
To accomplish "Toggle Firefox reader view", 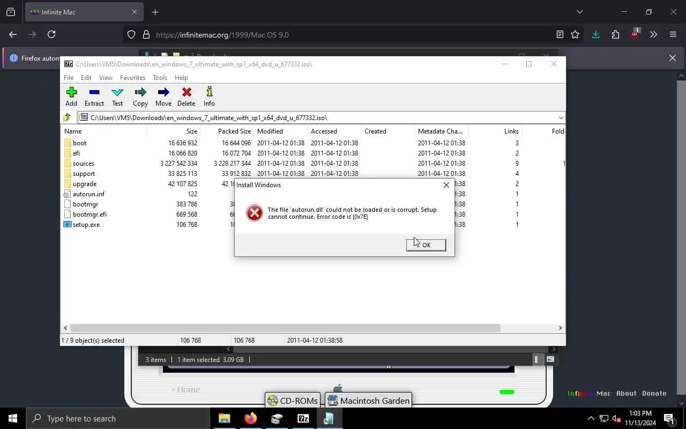I will [560, 34].
